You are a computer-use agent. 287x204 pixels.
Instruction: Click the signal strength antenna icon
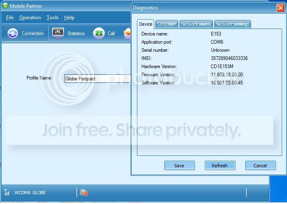click(7, 192)
